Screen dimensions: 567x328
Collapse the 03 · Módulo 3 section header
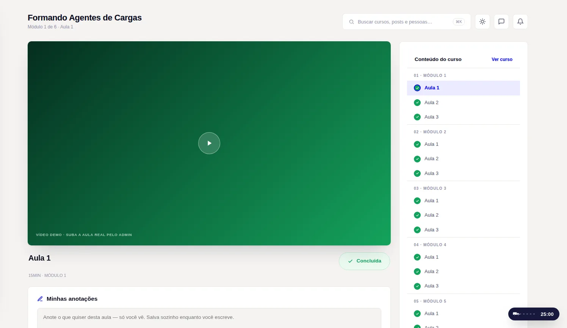(464, 188)
